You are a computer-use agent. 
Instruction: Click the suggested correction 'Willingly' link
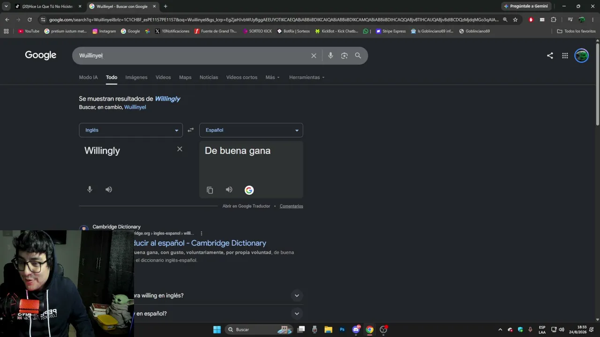[x=167, y=99]
